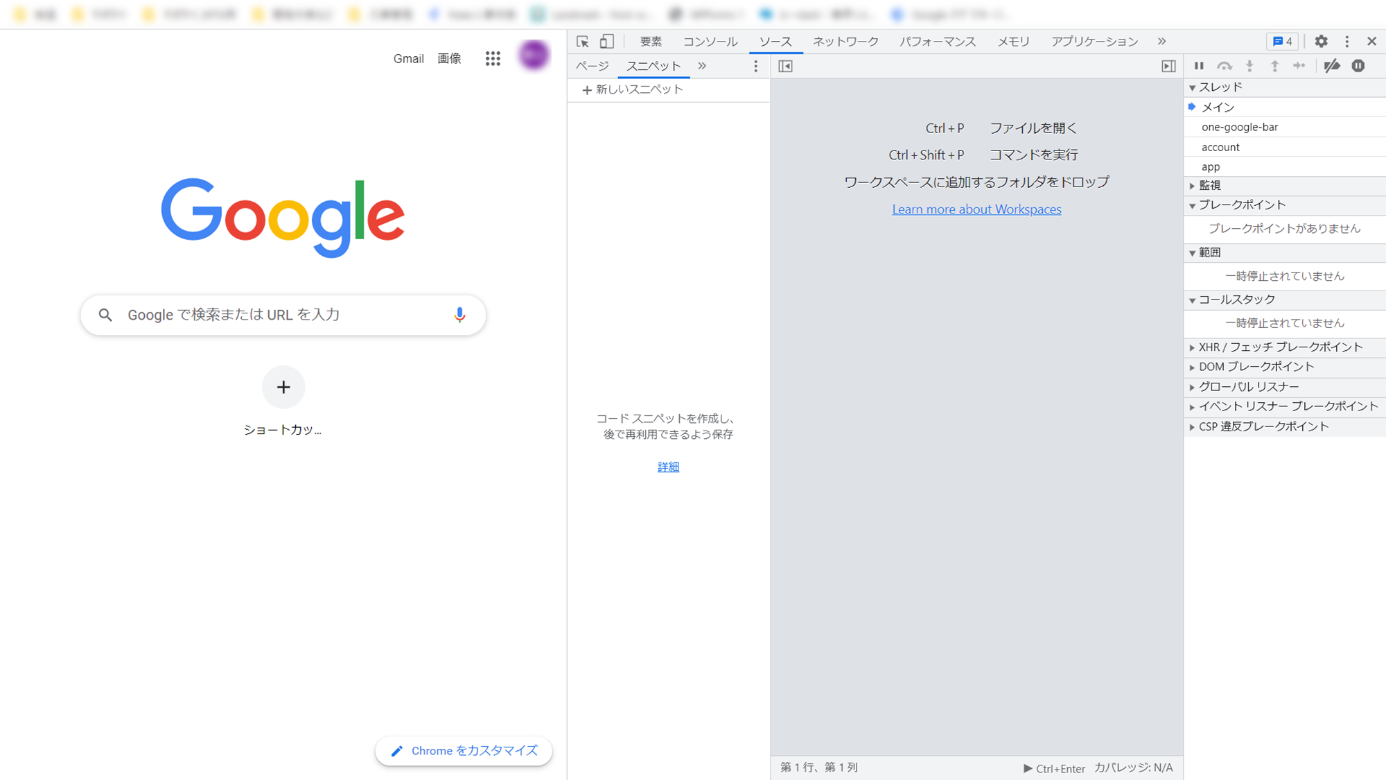Open the Google account avatar

[534, 55]
